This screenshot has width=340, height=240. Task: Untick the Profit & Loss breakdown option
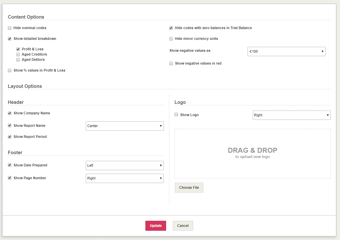click(x=18, y=49)
